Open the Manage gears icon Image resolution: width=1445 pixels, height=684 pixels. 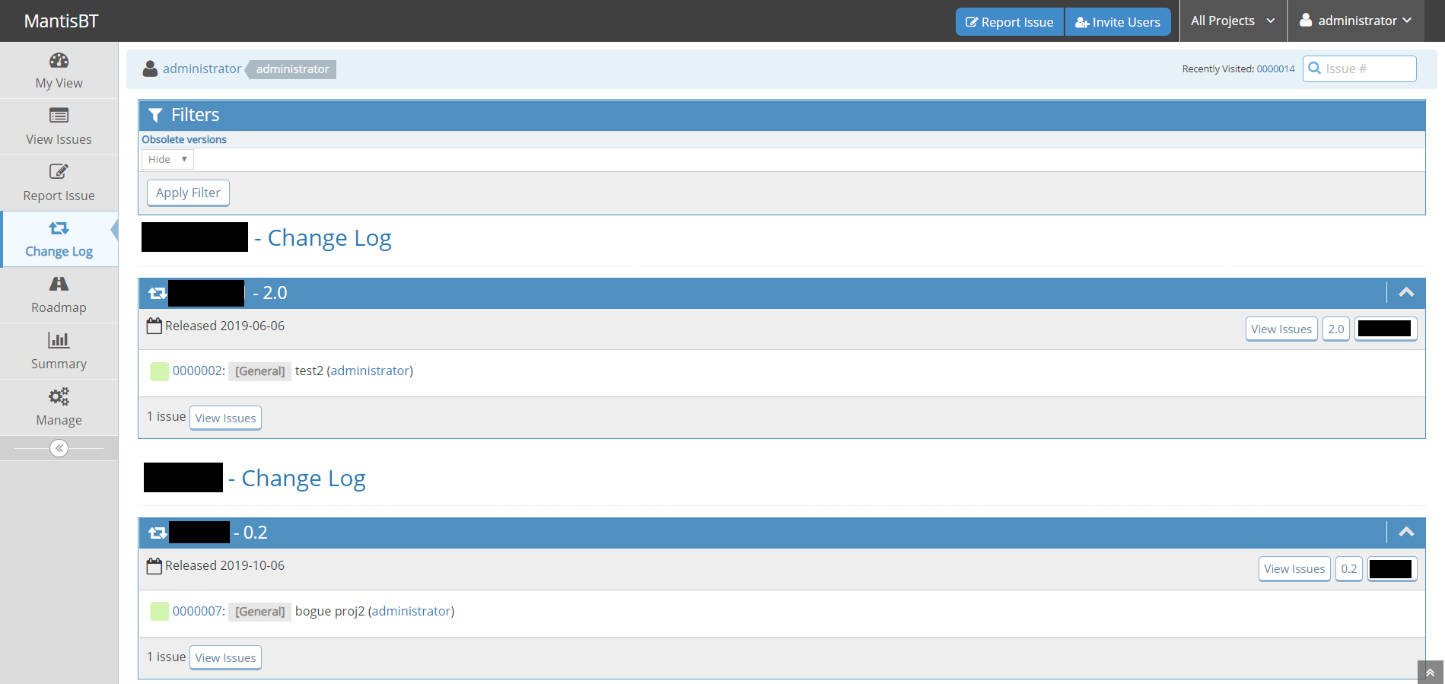tap(59, 396)
